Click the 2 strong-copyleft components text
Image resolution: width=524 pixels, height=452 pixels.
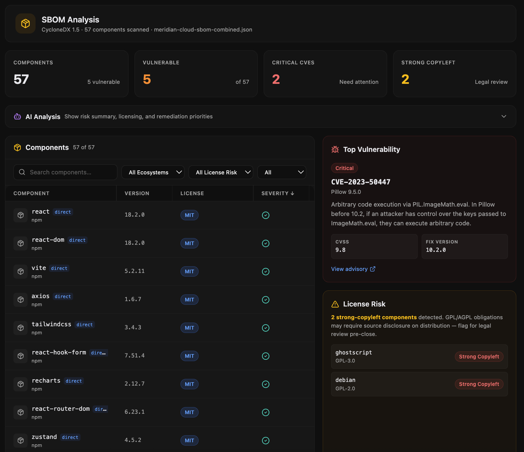click(374, 317)
